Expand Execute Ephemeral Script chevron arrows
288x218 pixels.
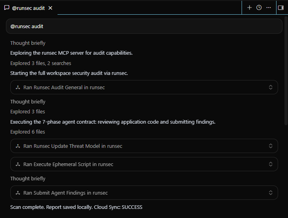271,164
